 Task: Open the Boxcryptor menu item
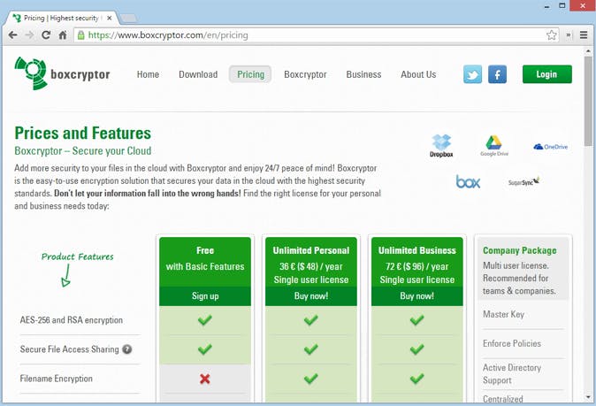[x=305, y=74]
